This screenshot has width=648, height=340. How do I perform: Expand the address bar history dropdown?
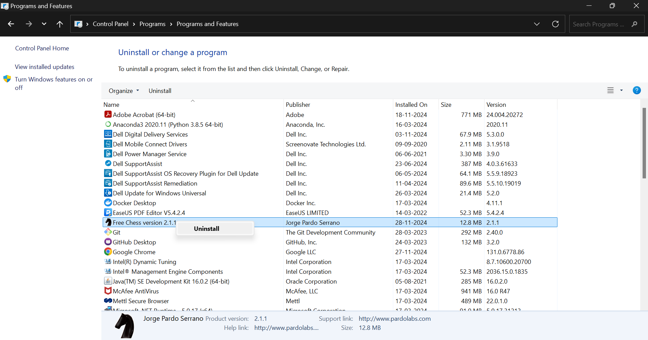point(537,24)
